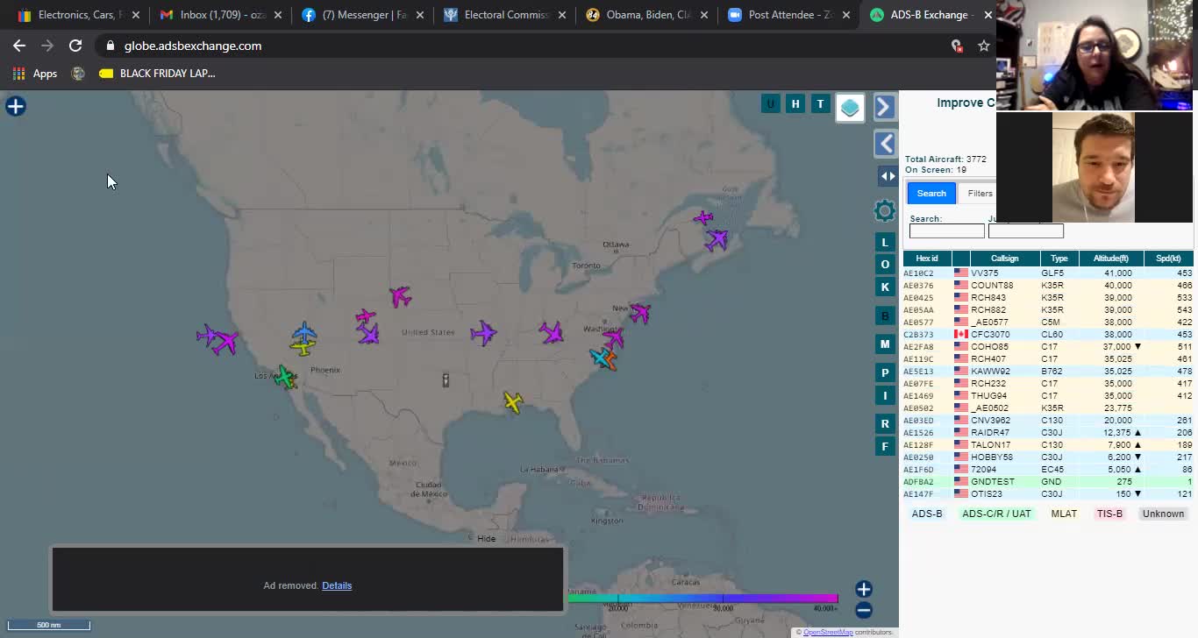Toggle the O map button
The image size is (1198, 638).
click(885, 265)
